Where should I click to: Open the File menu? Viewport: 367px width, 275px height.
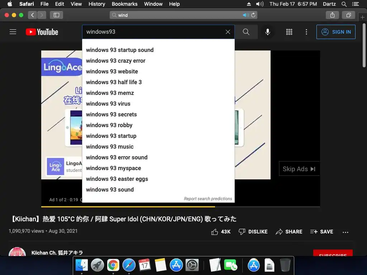click(x=44, y=4)
